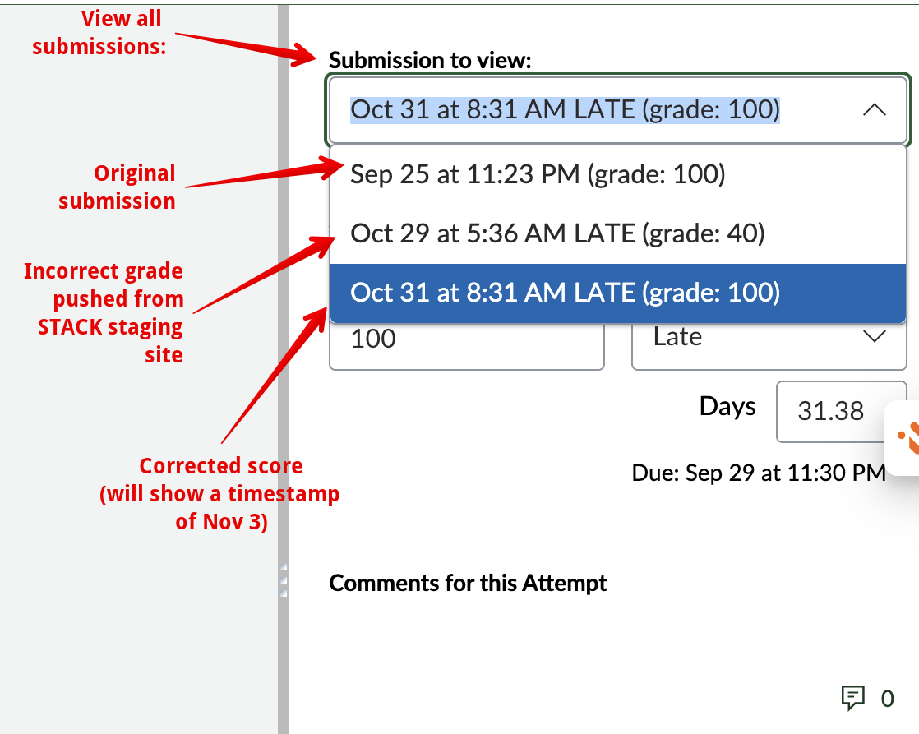Click the chevron arrow on the Late dropdown

[x=874, y=337]
